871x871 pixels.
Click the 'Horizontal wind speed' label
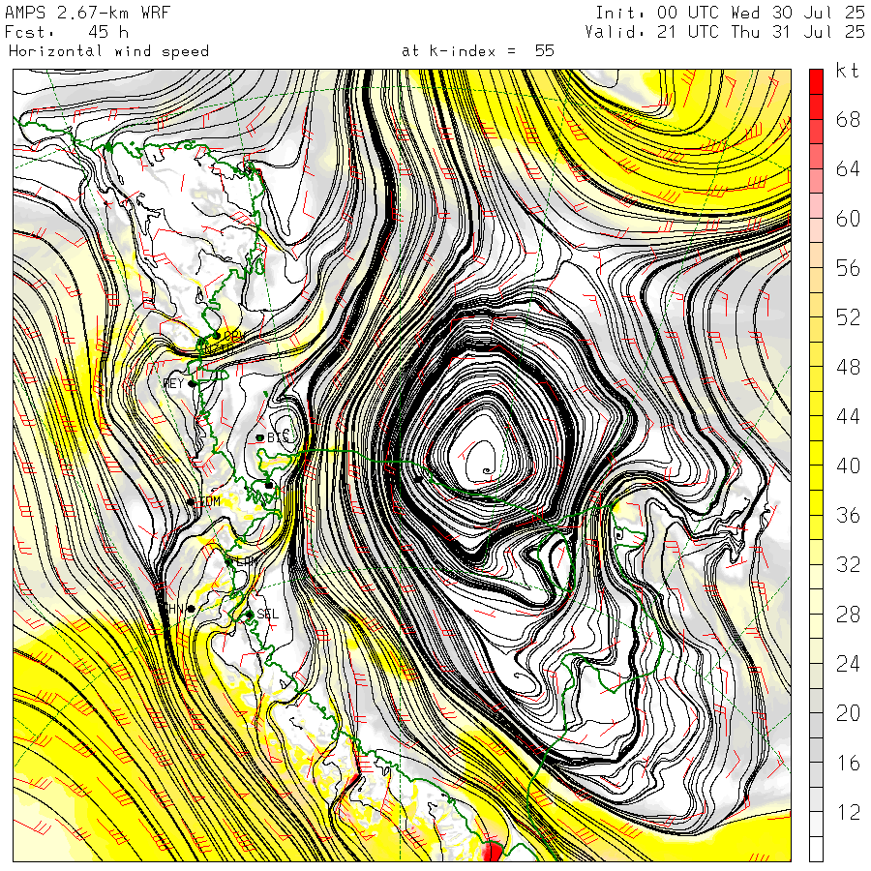coord(108,51)
